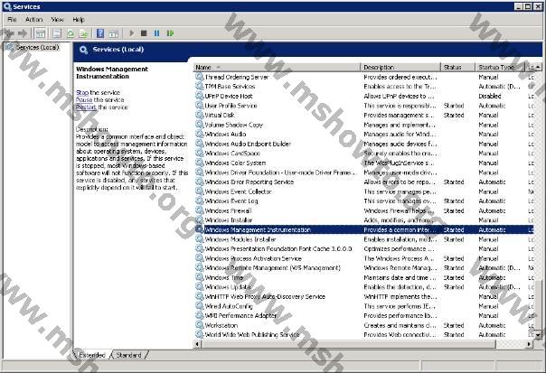Click the horizontal scrollbar right arrow
The height and width of the screenshot is (373, 546).
click(x=530, y=344)
